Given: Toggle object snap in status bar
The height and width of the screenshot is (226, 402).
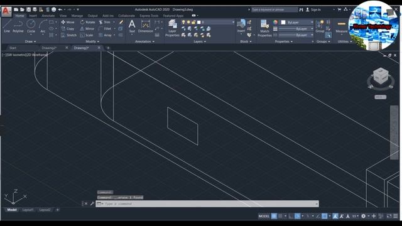Looking at the screenshot, I should coord(325,216).
